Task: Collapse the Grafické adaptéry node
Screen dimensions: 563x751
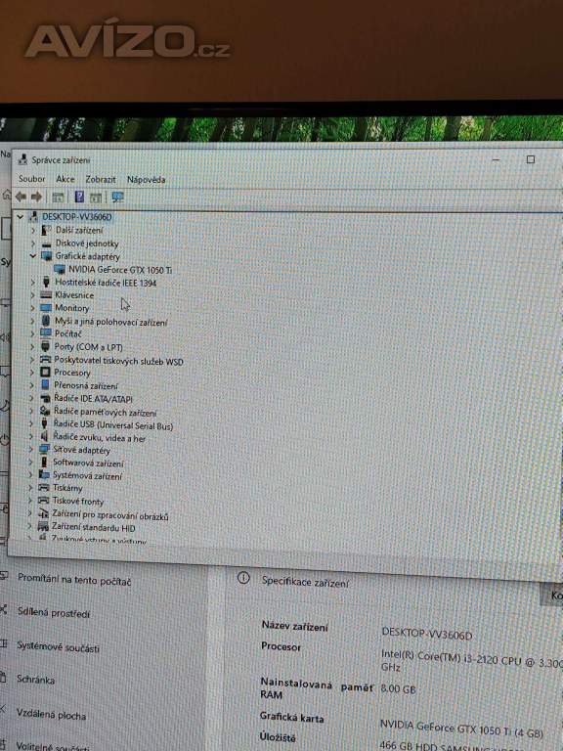Action: coord(33,256)
